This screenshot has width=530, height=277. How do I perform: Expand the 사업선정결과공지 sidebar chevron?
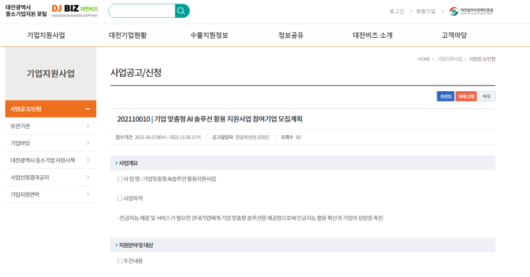88,177
